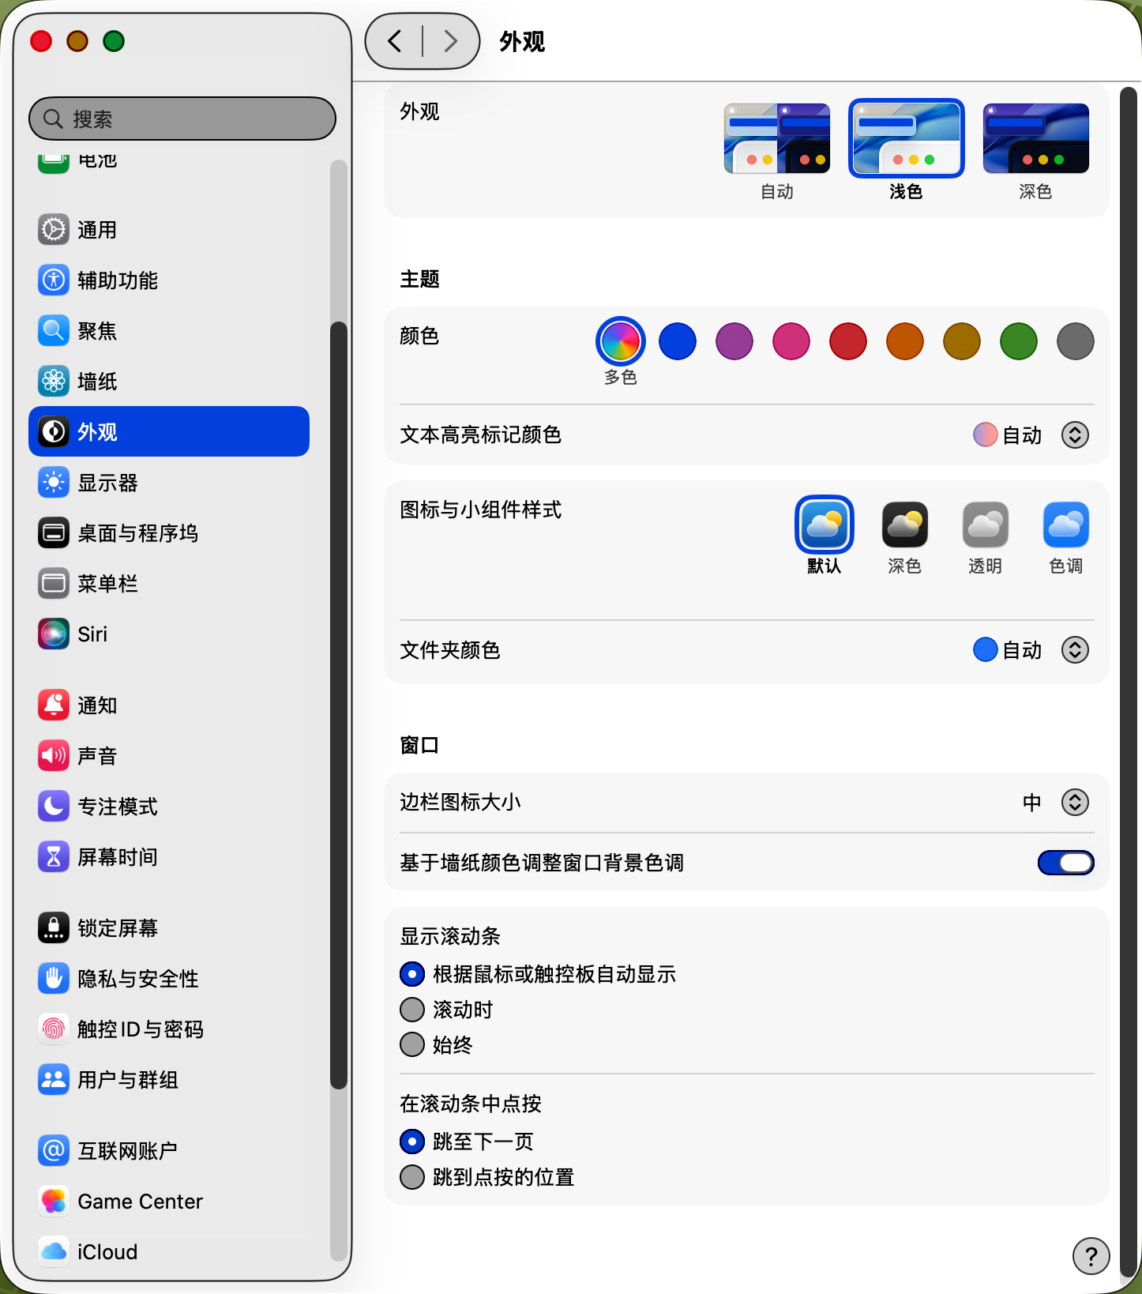The height and width of the screenshot is (1294, 1142).
Task: Open 触控 ID 与密码 settings
Action: point(140,1029)
